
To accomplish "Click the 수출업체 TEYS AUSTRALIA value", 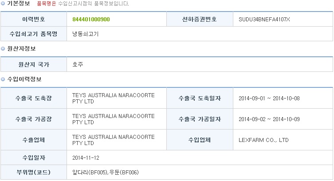I will pyautogui.click(x=113, y=140).
